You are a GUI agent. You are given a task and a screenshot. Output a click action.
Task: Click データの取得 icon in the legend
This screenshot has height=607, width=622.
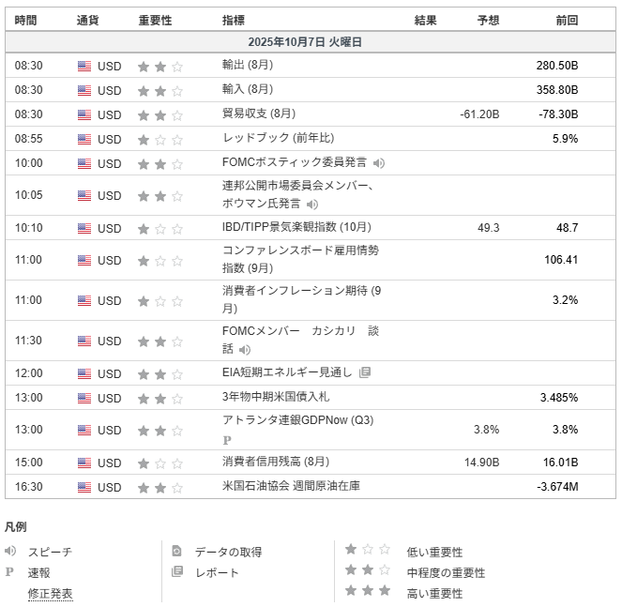[x=176, y=551]
